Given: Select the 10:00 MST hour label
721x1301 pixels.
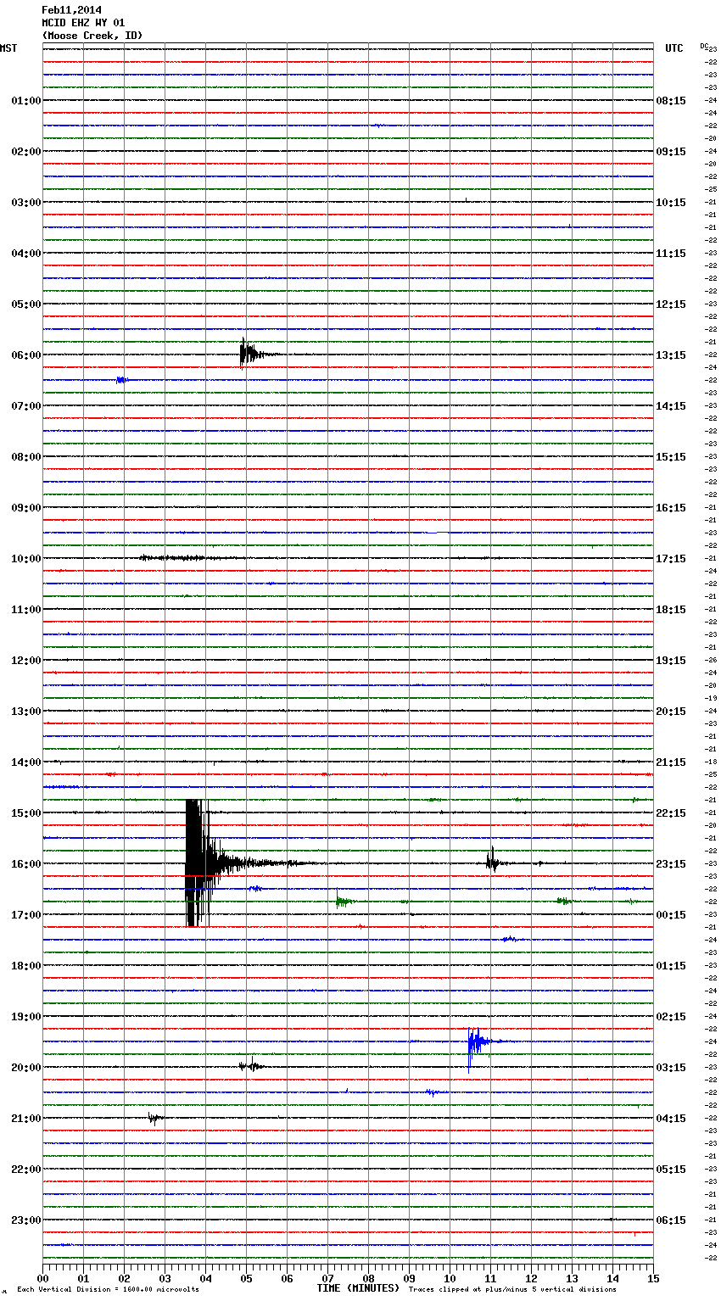Looking at the screenshot, I should tap(25, 559).
